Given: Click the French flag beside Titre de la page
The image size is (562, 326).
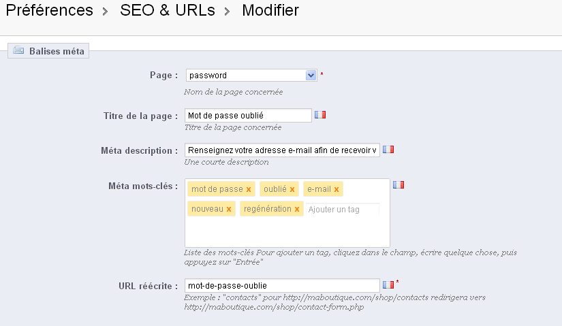Looking at the screenshot, I should [320, 114].
